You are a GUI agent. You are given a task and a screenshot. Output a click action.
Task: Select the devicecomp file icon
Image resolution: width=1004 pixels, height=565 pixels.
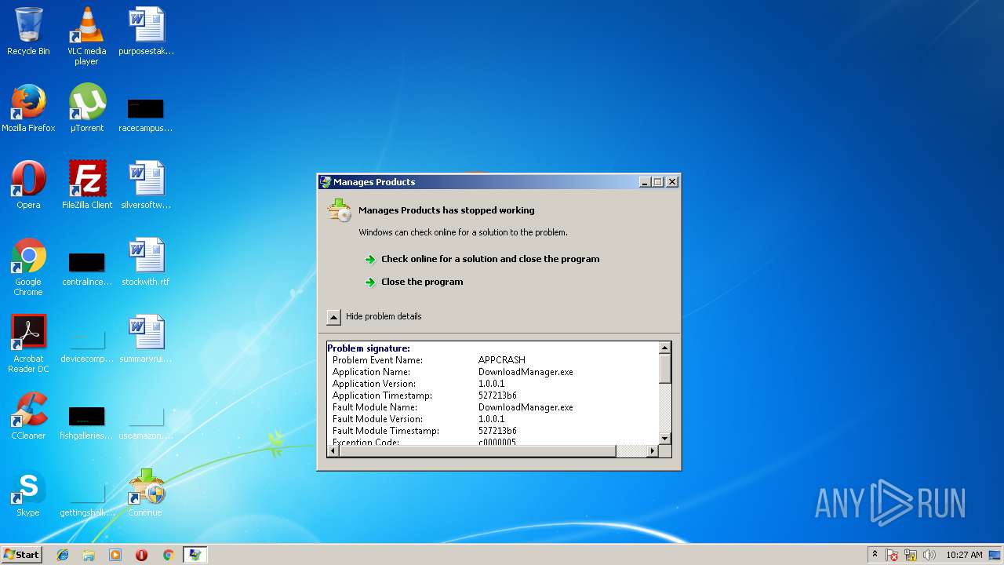[86, 345]
